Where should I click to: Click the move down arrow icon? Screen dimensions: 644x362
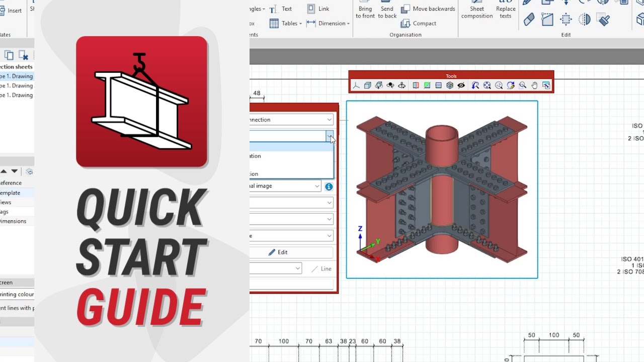(x=15, y=171)
